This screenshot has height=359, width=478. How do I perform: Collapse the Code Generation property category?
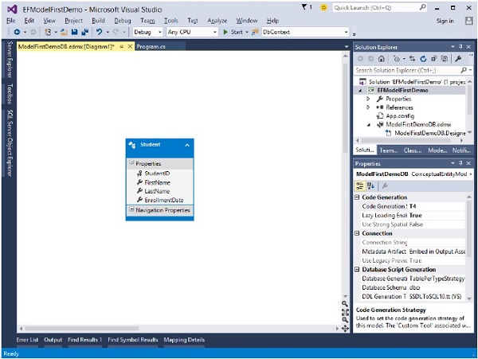tap(358, 197)
